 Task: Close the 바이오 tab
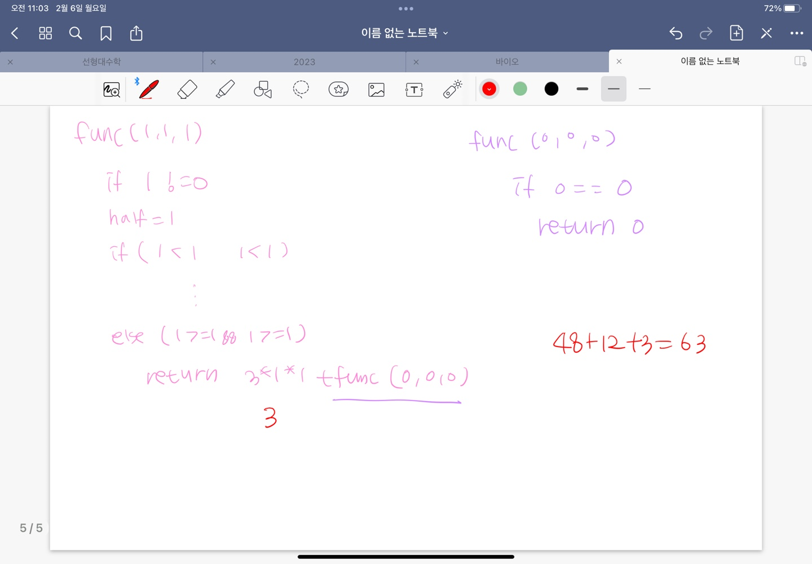pyautogui.click(x=416, y=62)
